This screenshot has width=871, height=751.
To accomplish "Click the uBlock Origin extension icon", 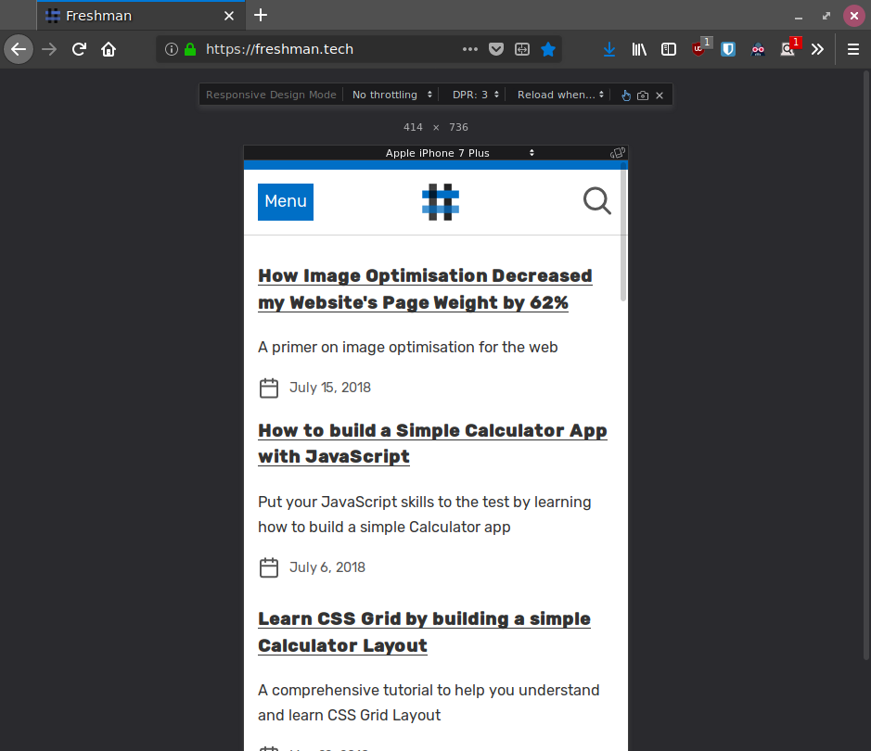I will point(698,49).
